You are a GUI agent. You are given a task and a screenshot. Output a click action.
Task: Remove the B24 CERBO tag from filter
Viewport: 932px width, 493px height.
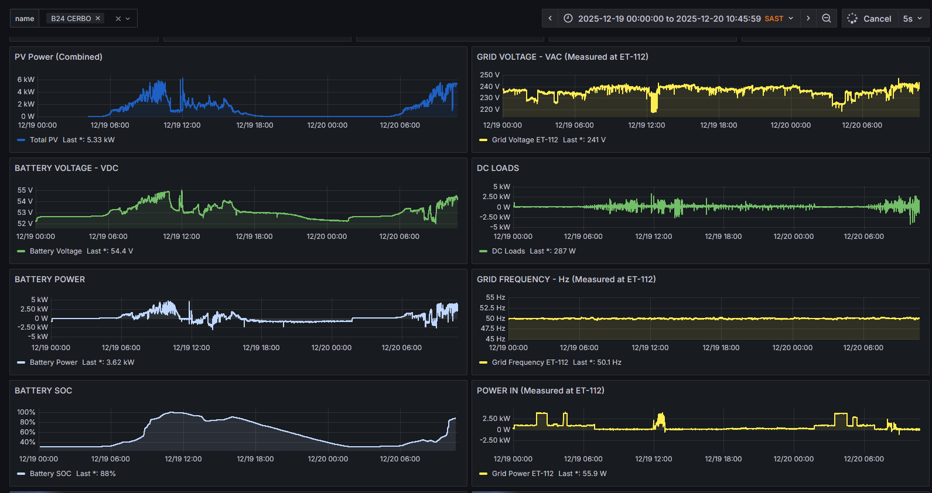[x=98, y=19]
